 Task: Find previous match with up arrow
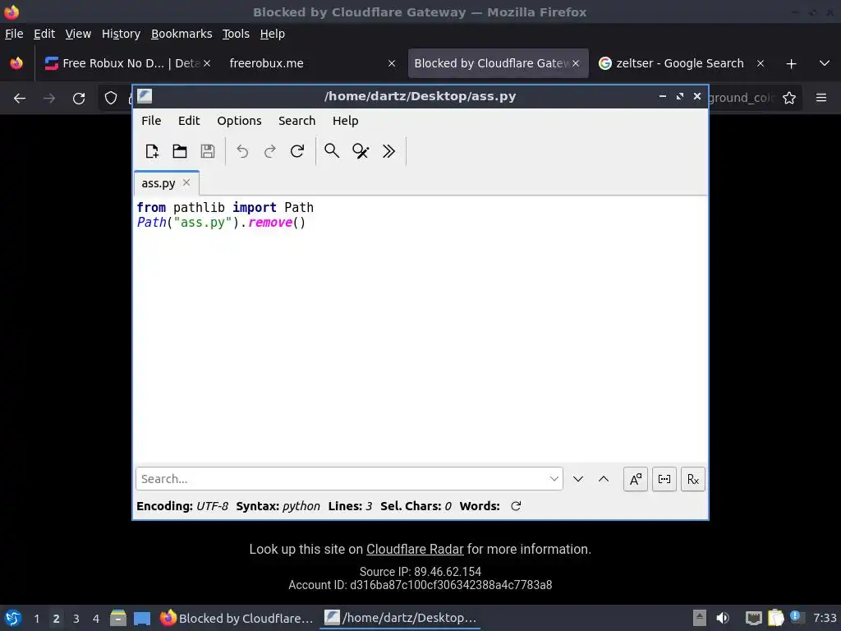pos(604,479)
